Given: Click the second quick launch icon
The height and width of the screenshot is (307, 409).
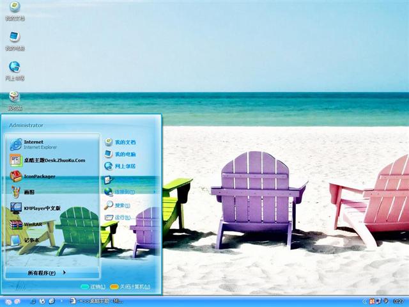Looking at the screenshot, I should 42,301.
